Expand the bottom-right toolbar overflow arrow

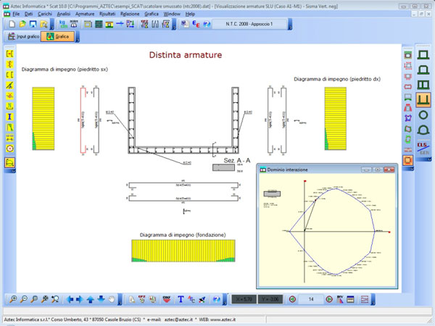[x=373, y=299]
